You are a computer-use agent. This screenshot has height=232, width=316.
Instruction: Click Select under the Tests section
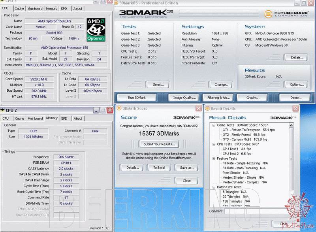click(x=159, y=84)
